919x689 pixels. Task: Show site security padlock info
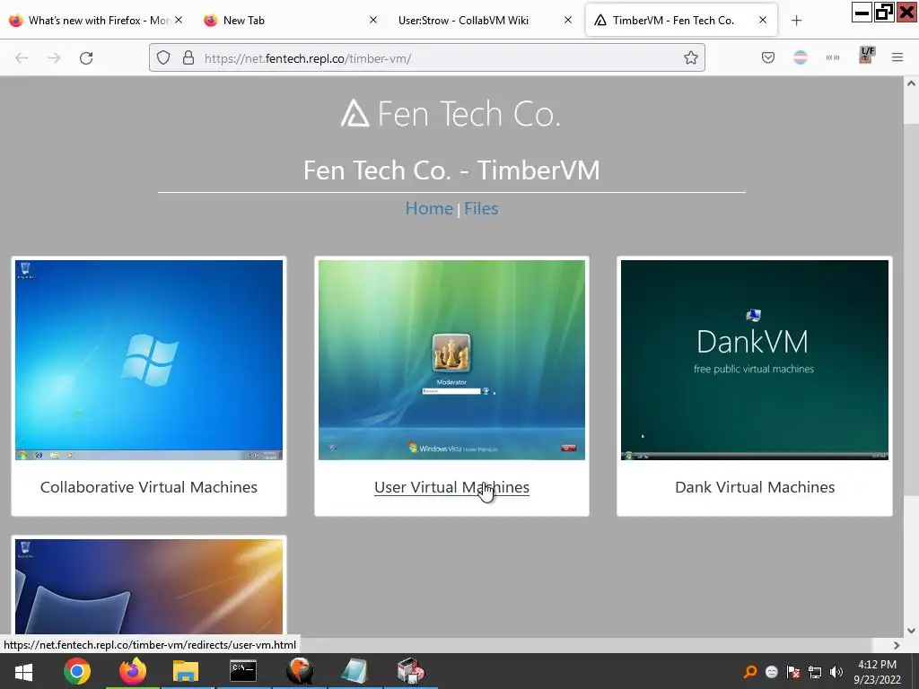click(188, 57)
